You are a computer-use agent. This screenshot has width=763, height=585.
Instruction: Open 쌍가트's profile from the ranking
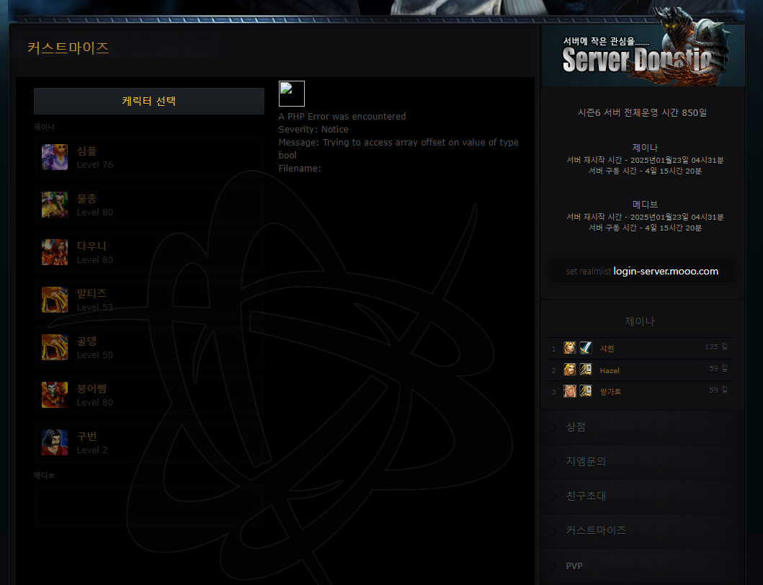(611, 392)
